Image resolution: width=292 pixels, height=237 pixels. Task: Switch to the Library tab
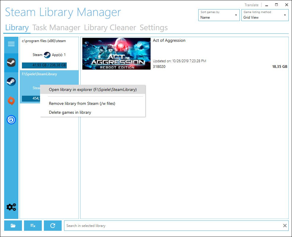(x=17, y=28)
